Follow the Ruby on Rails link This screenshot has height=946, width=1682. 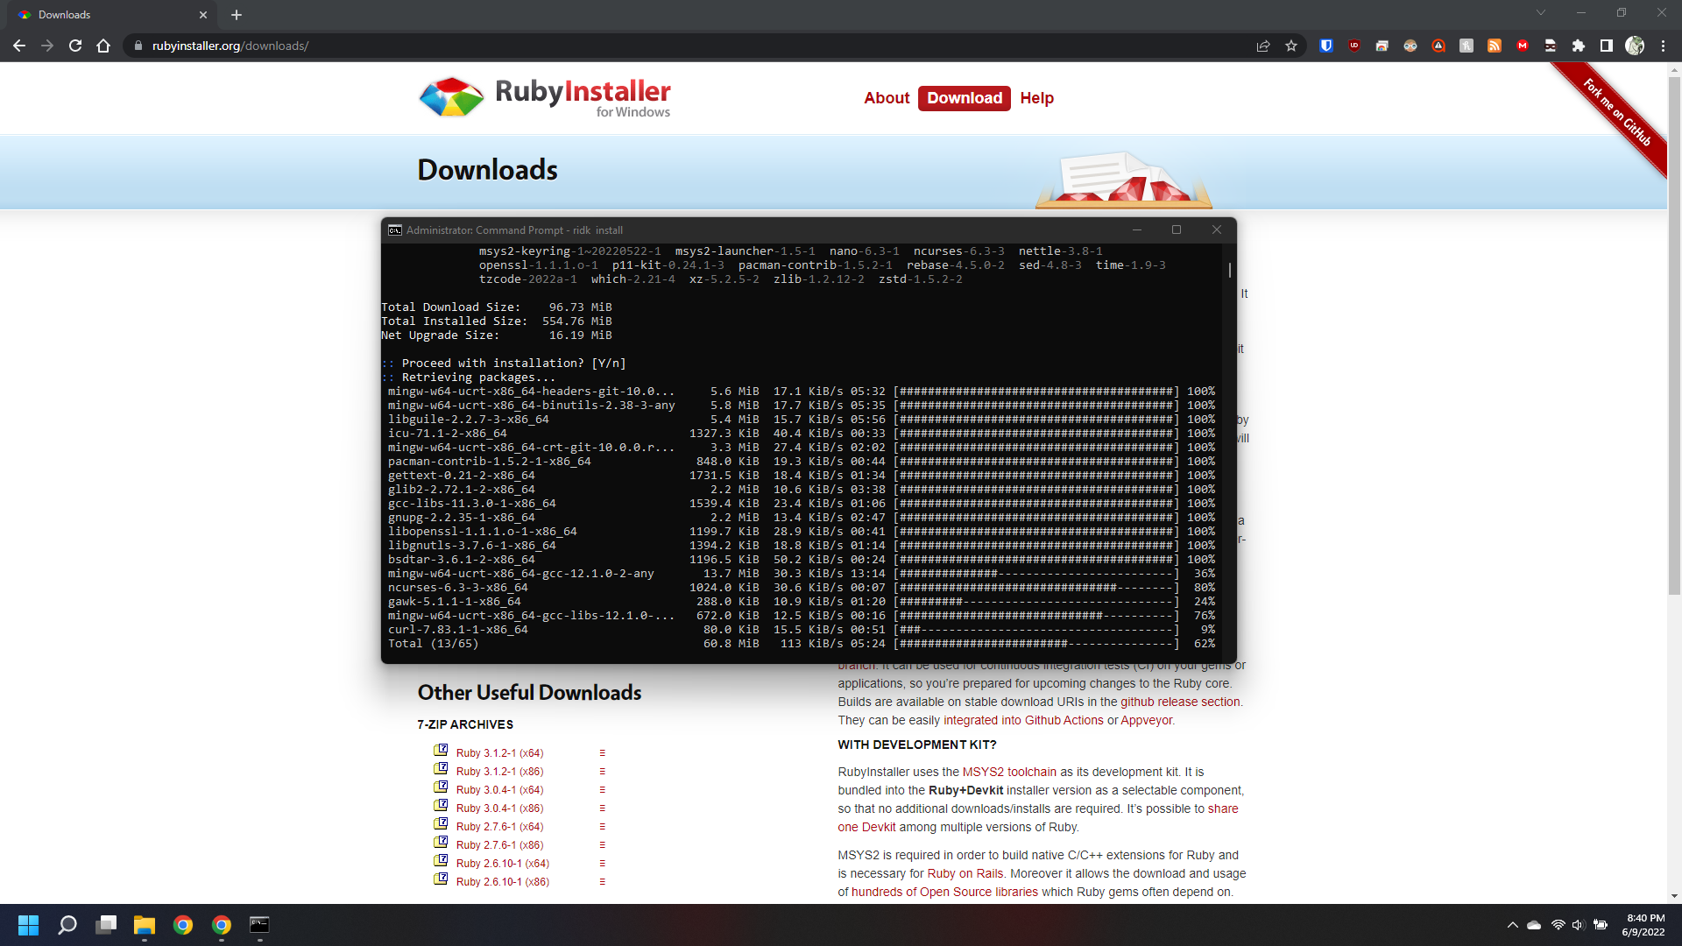click(x=965, y=873)
